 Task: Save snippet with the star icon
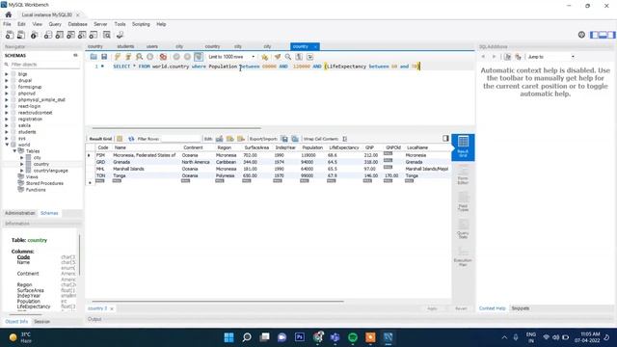(264, 57)
